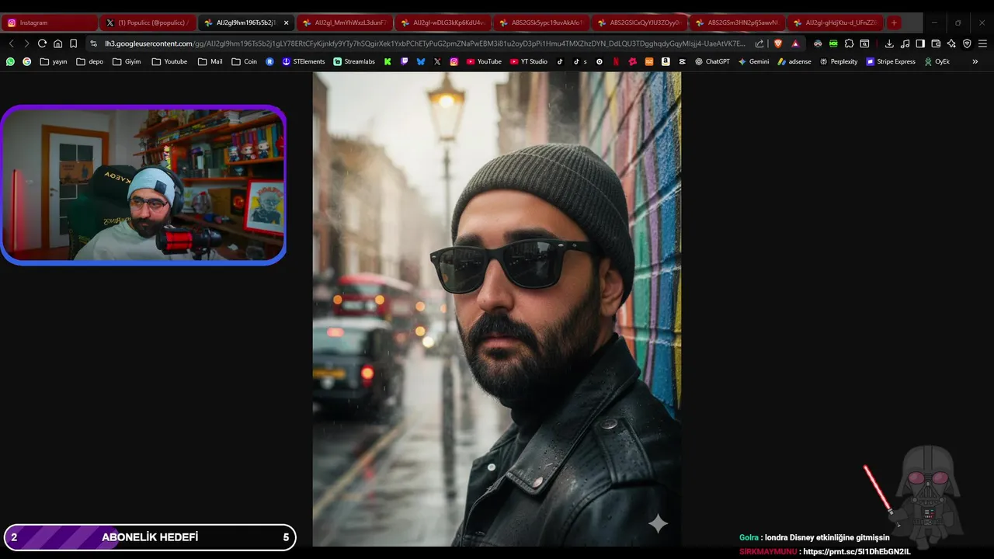Open a new tab with plus button
The height and width of the screenshot is (559, 994).
[x=894, y=23]
